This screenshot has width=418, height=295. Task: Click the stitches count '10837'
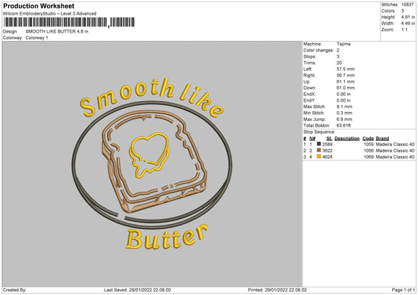408,5
